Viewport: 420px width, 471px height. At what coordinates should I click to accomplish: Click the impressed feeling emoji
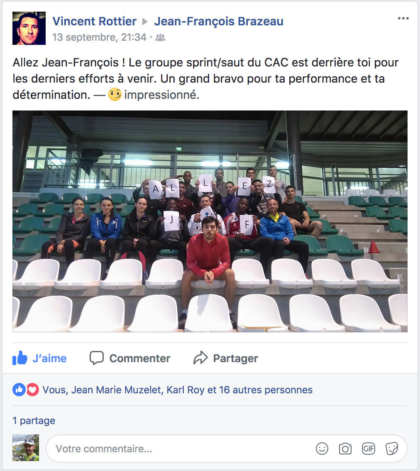[x=115, y=94]
